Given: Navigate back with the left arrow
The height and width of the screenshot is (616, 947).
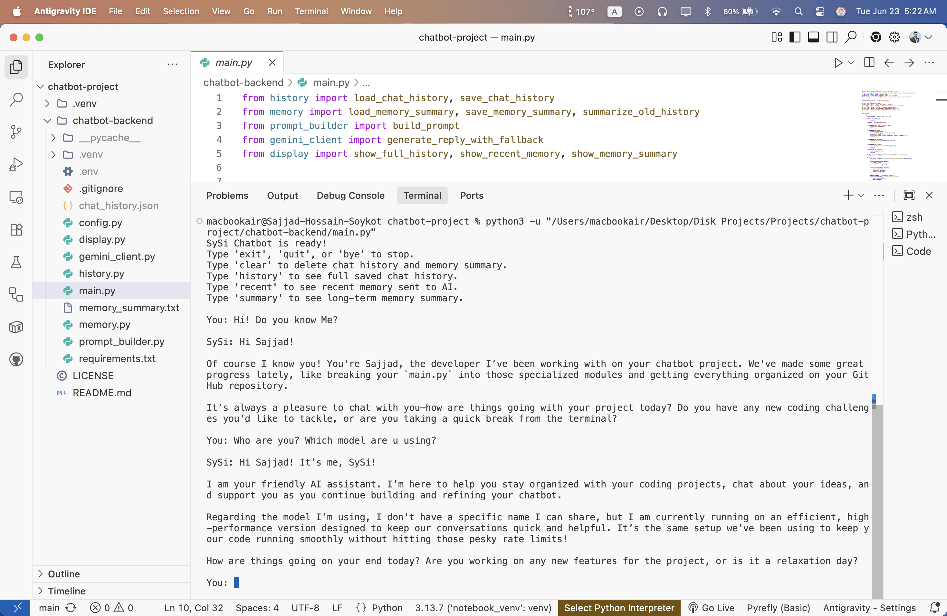Looking at the screenshot, I should pyautogui.click(x=889, y=63).
